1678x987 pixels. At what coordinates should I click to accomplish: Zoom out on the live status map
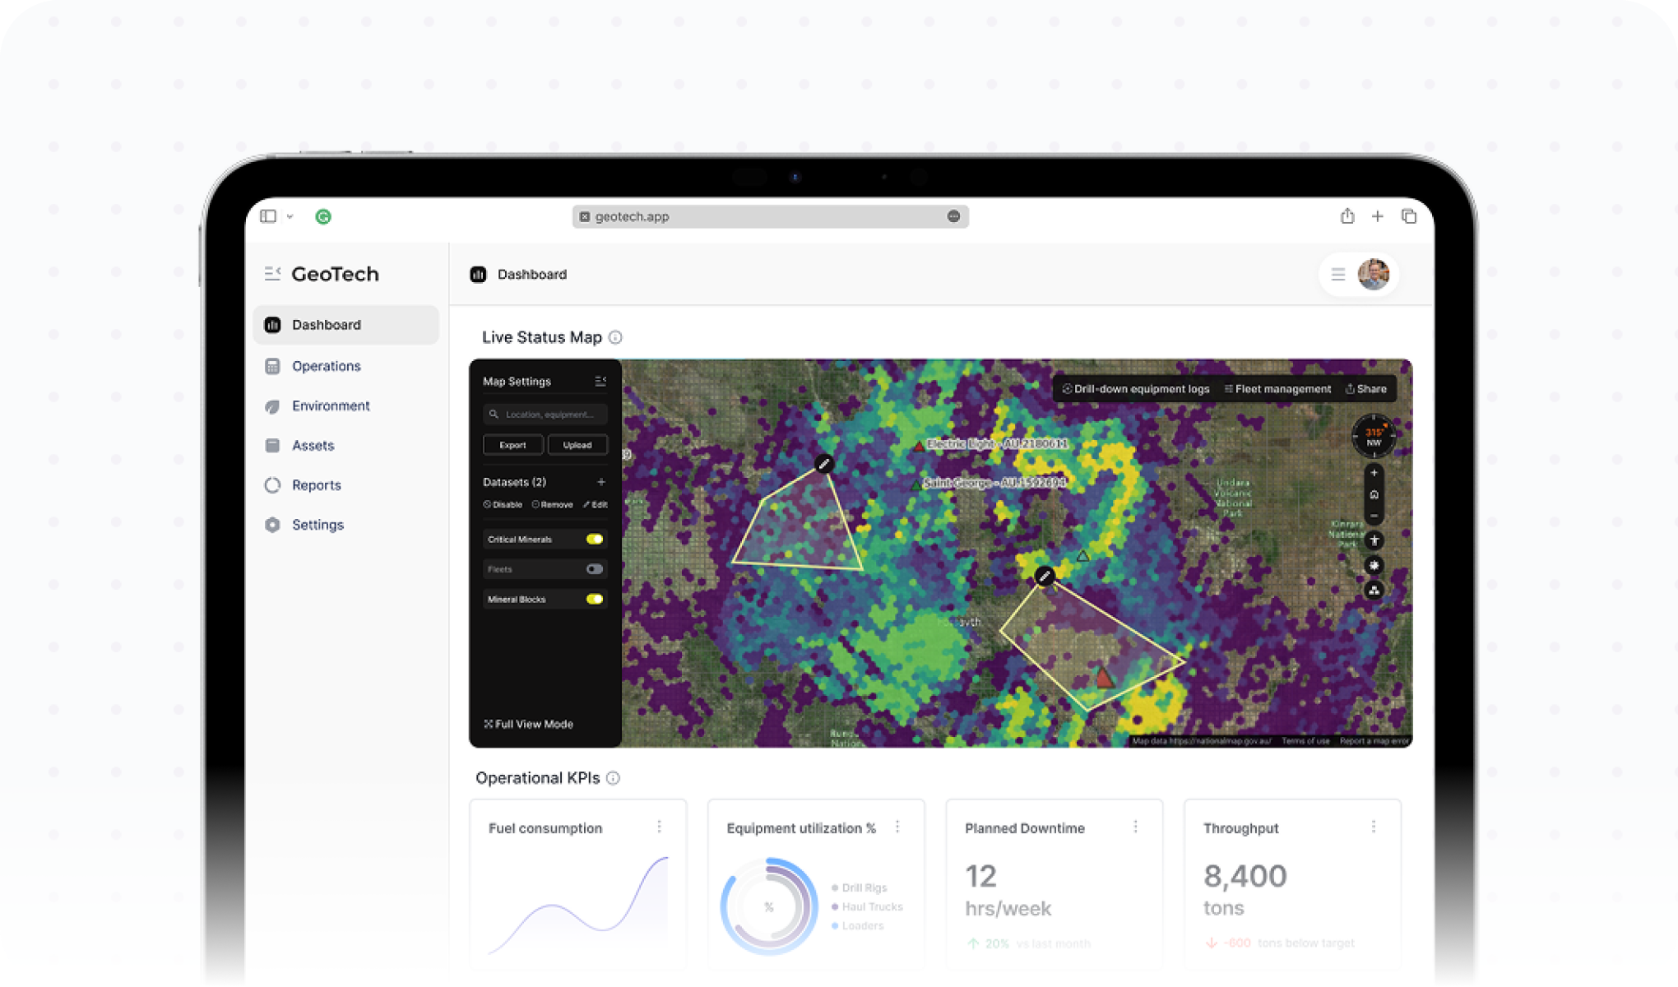click(1374, 517)
